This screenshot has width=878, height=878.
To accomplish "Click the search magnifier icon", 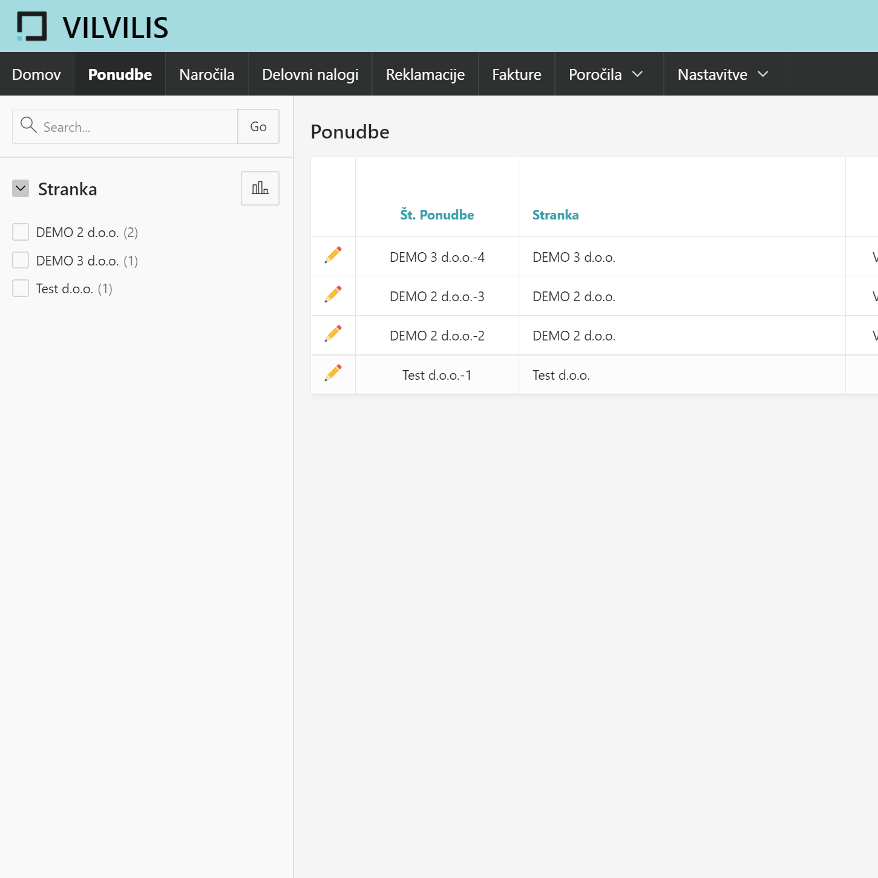I will pyautogui.click(x=28, y=125).
